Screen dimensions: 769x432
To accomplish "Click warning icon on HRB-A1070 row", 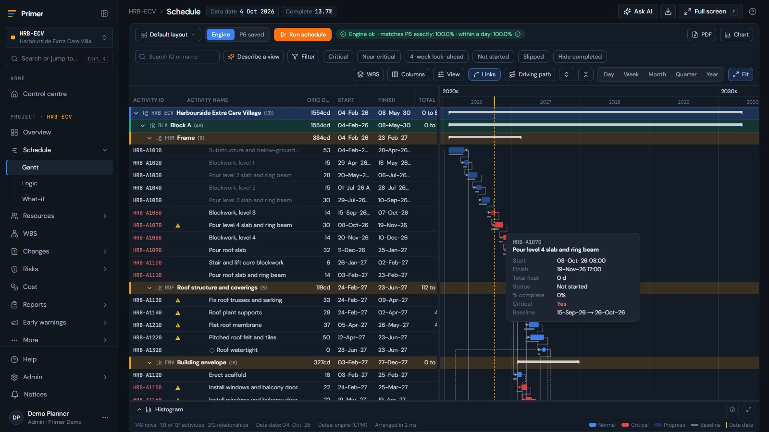I will [178, 225].
